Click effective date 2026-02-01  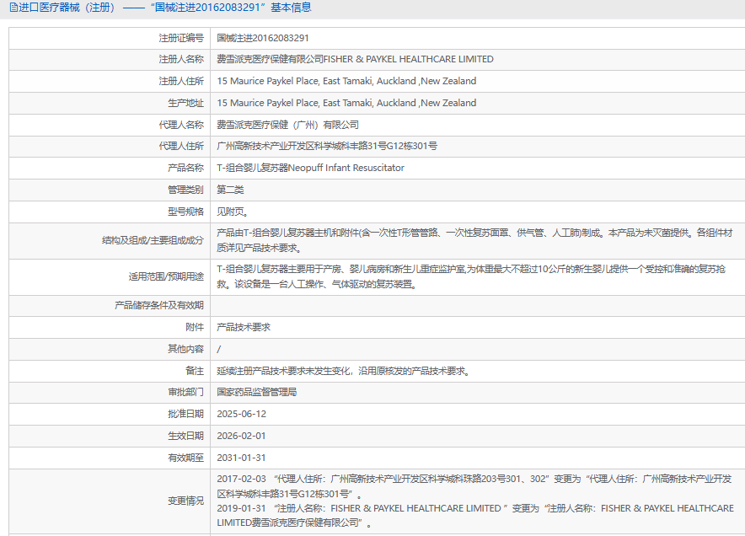[241, 437]
